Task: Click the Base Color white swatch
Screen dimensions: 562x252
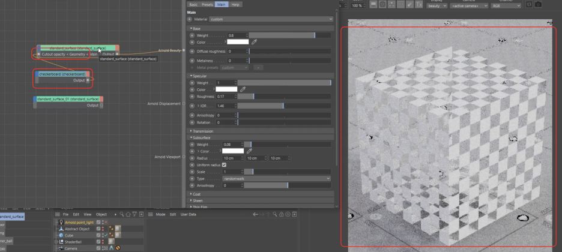Action: point(238,42)
